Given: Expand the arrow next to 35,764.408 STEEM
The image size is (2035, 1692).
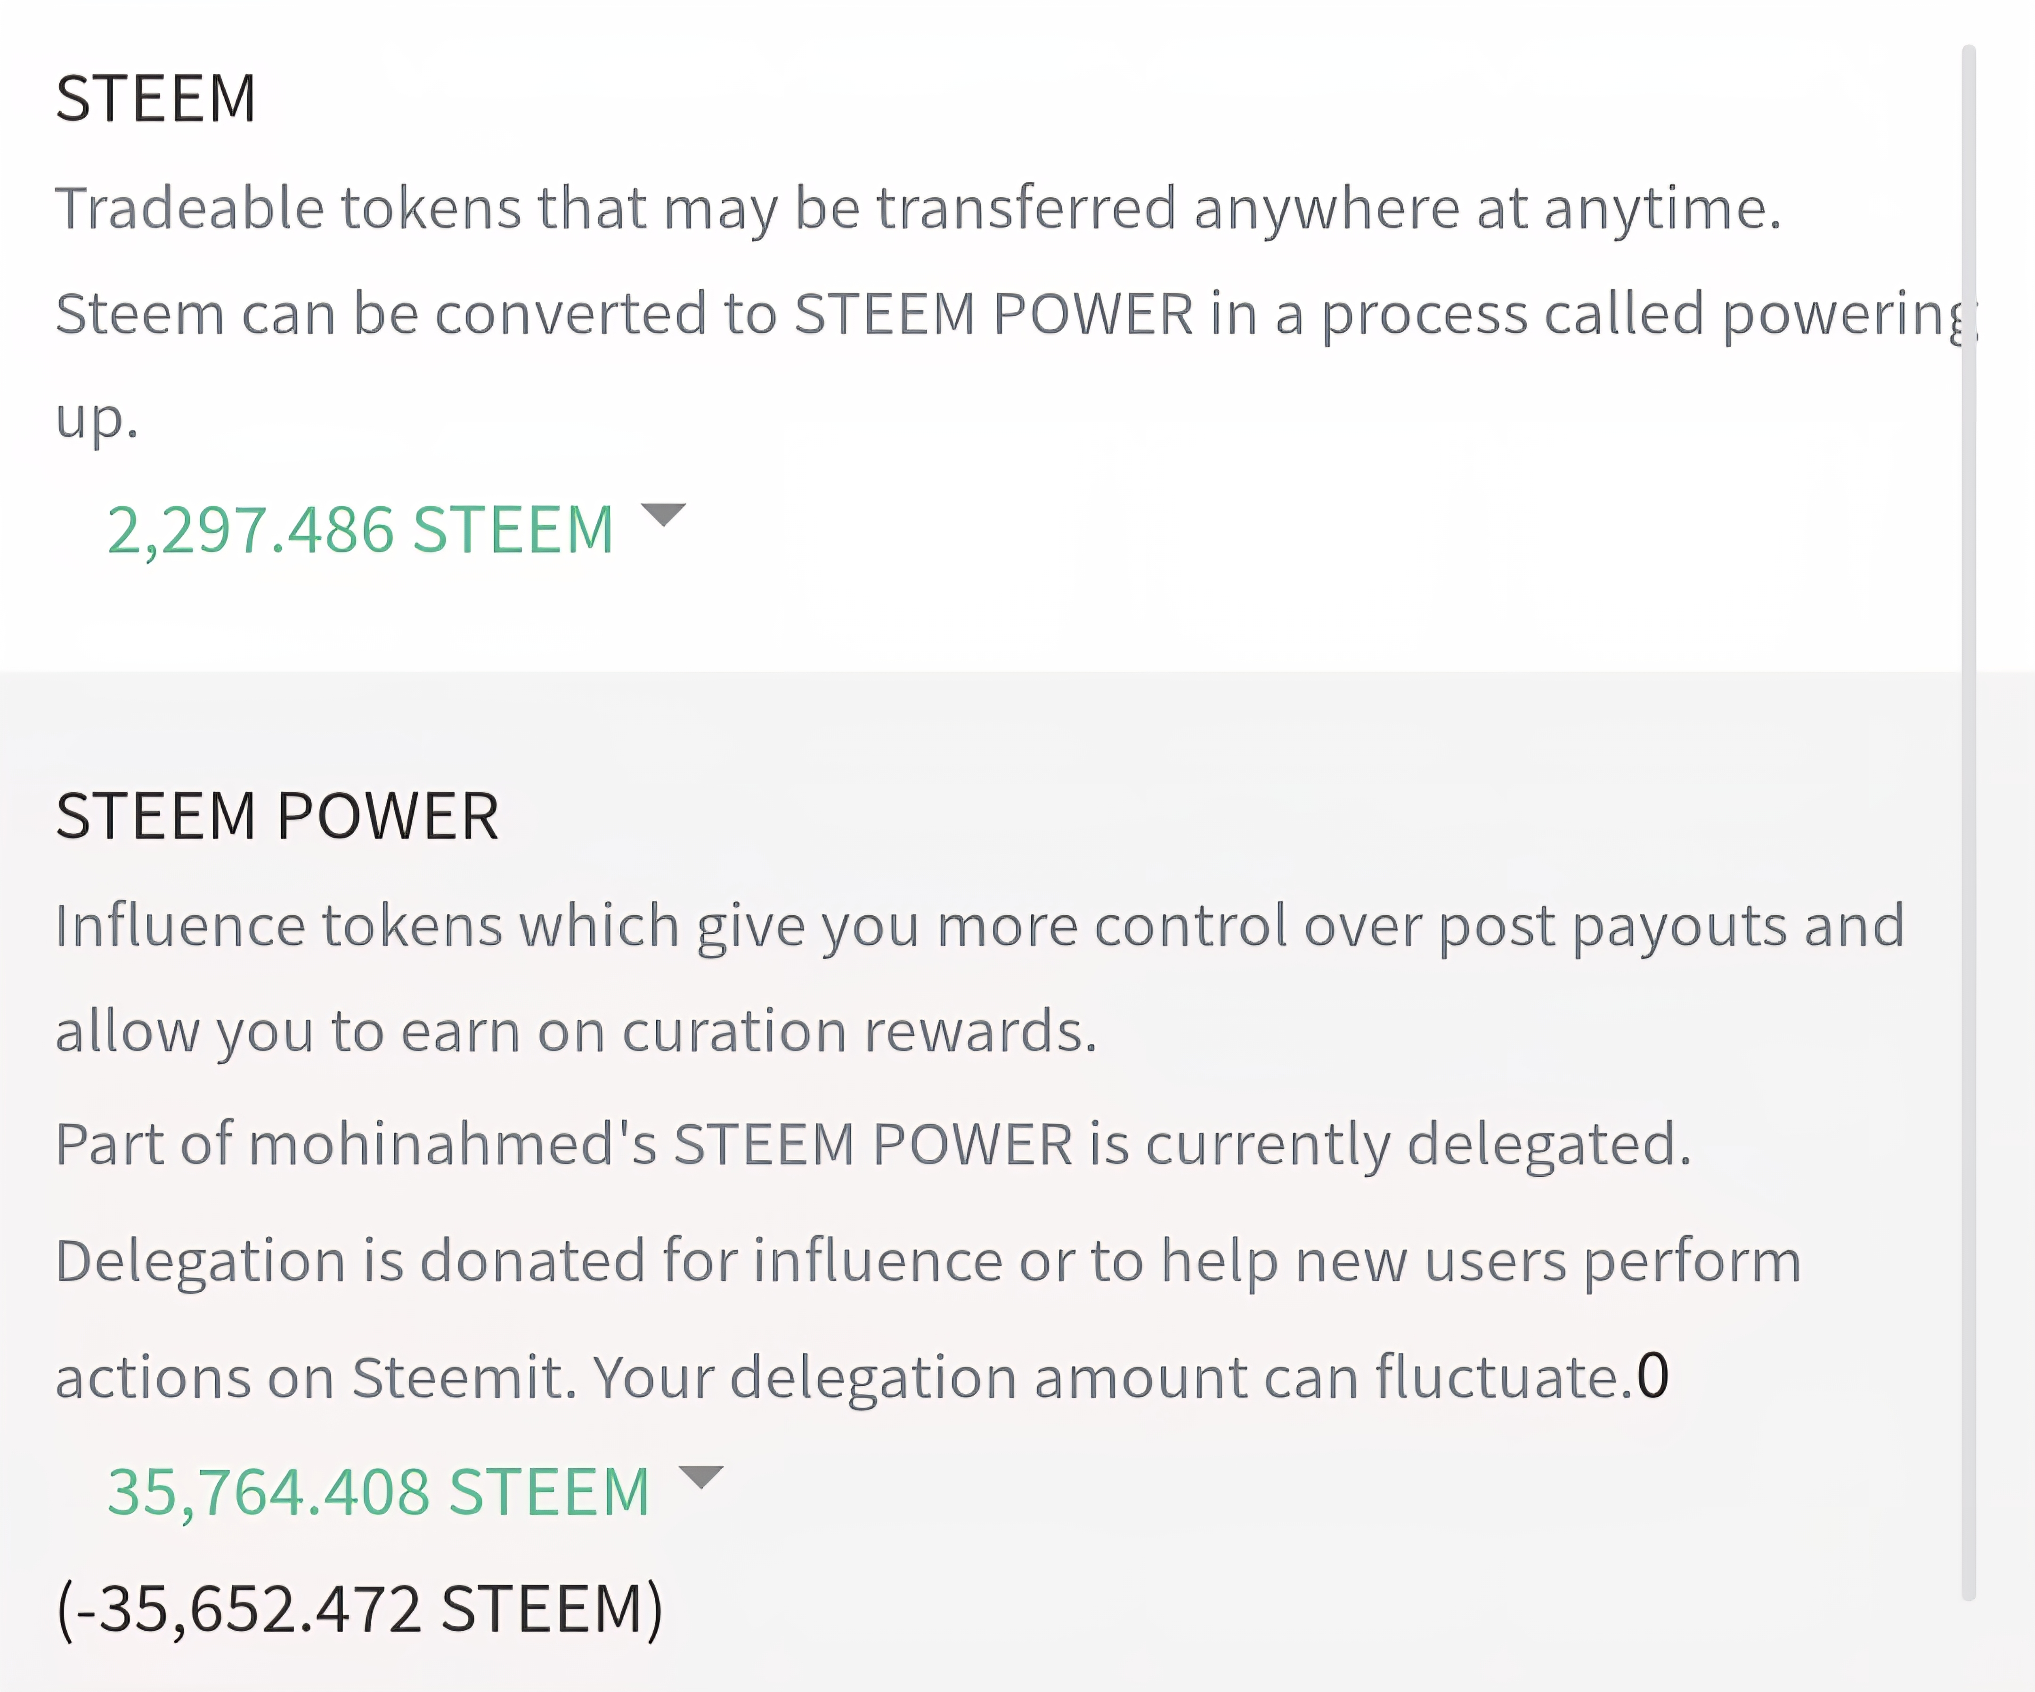Looking at the screenshot, I should (700, 1477).
